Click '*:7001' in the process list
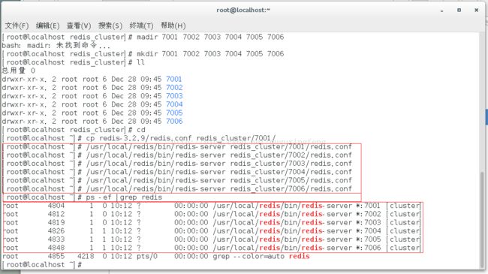The width and height of the screenshot is (488, 274). click(369, 206)
